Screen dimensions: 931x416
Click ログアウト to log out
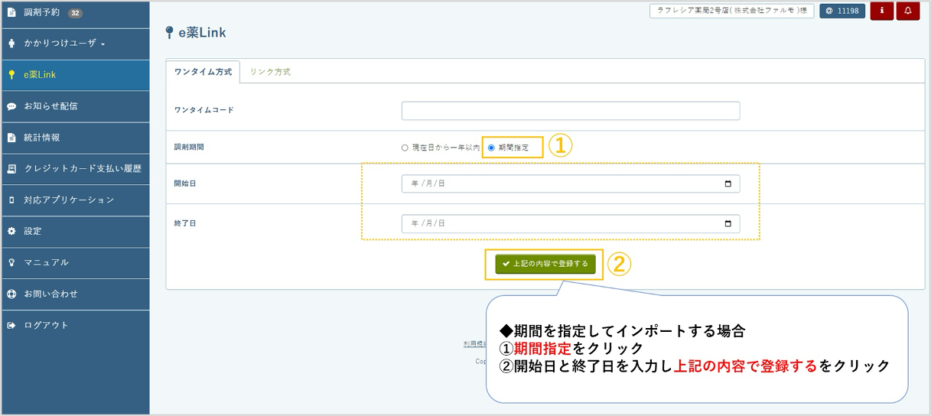(46, 325)
